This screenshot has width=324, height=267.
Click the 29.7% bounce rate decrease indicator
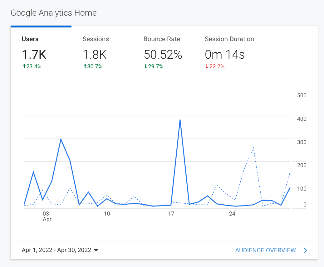click(154, 66)
